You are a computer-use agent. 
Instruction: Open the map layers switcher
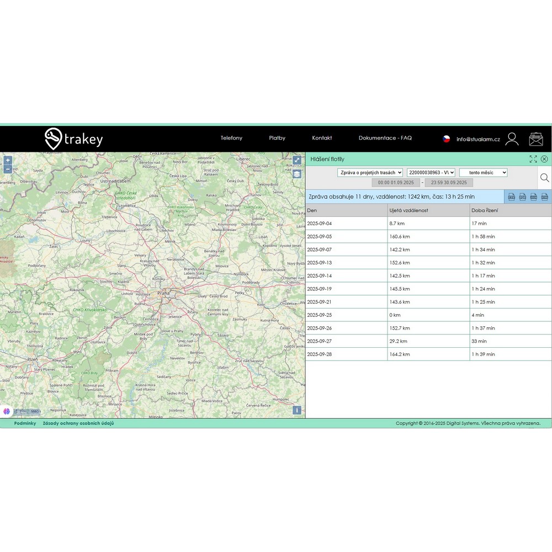297,173
